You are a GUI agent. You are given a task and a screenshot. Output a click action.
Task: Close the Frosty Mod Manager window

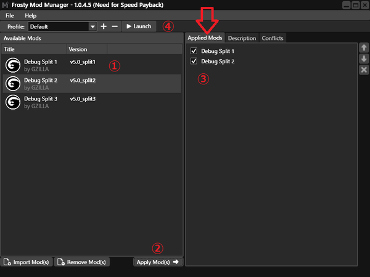pos(365,5)
